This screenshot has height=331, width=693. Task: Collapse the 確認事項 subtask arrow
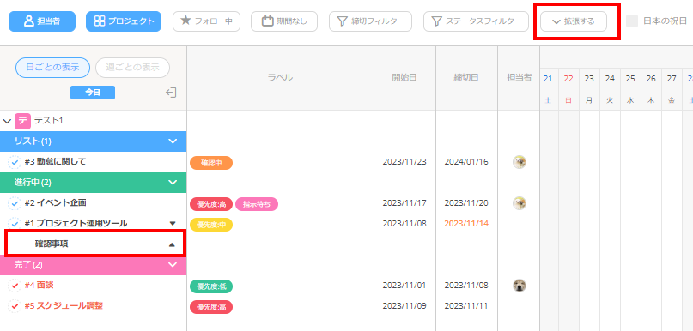click(173, 244)
